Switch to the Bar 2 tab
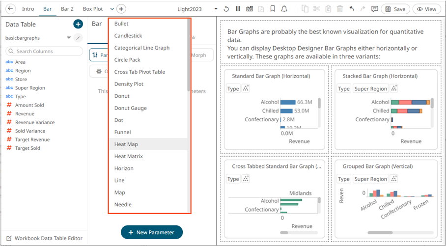The height and width of the screenshot is (247, 447). click(67, 9)
